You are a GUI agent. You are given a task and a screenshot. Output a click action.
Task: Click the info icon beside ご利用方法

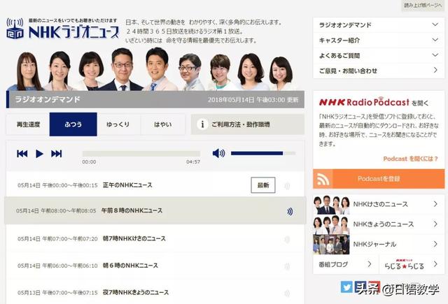coord(202,124)
